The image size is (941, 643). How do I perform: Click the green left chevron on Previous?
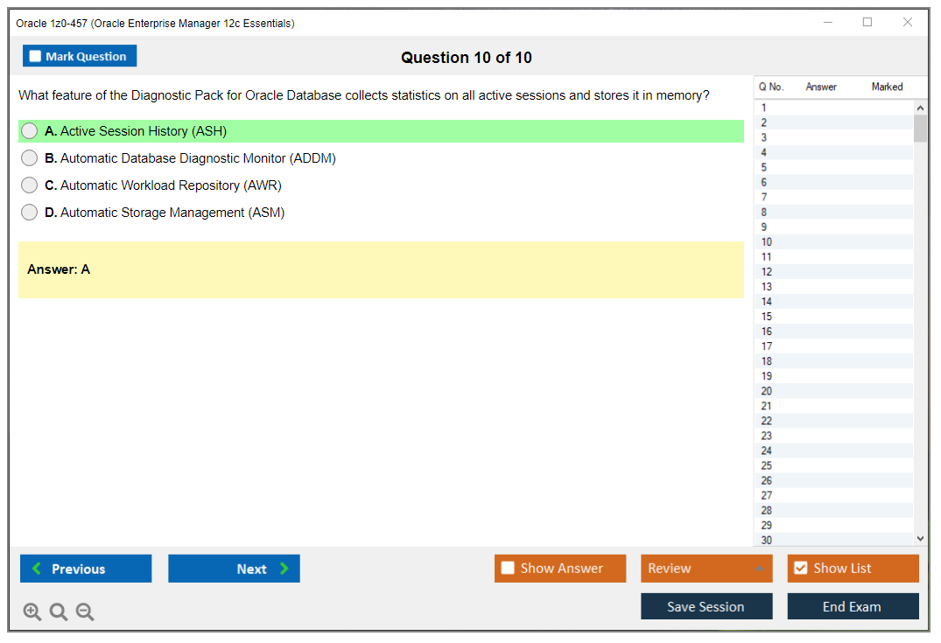pyautogui.click(x=35, y=569)
